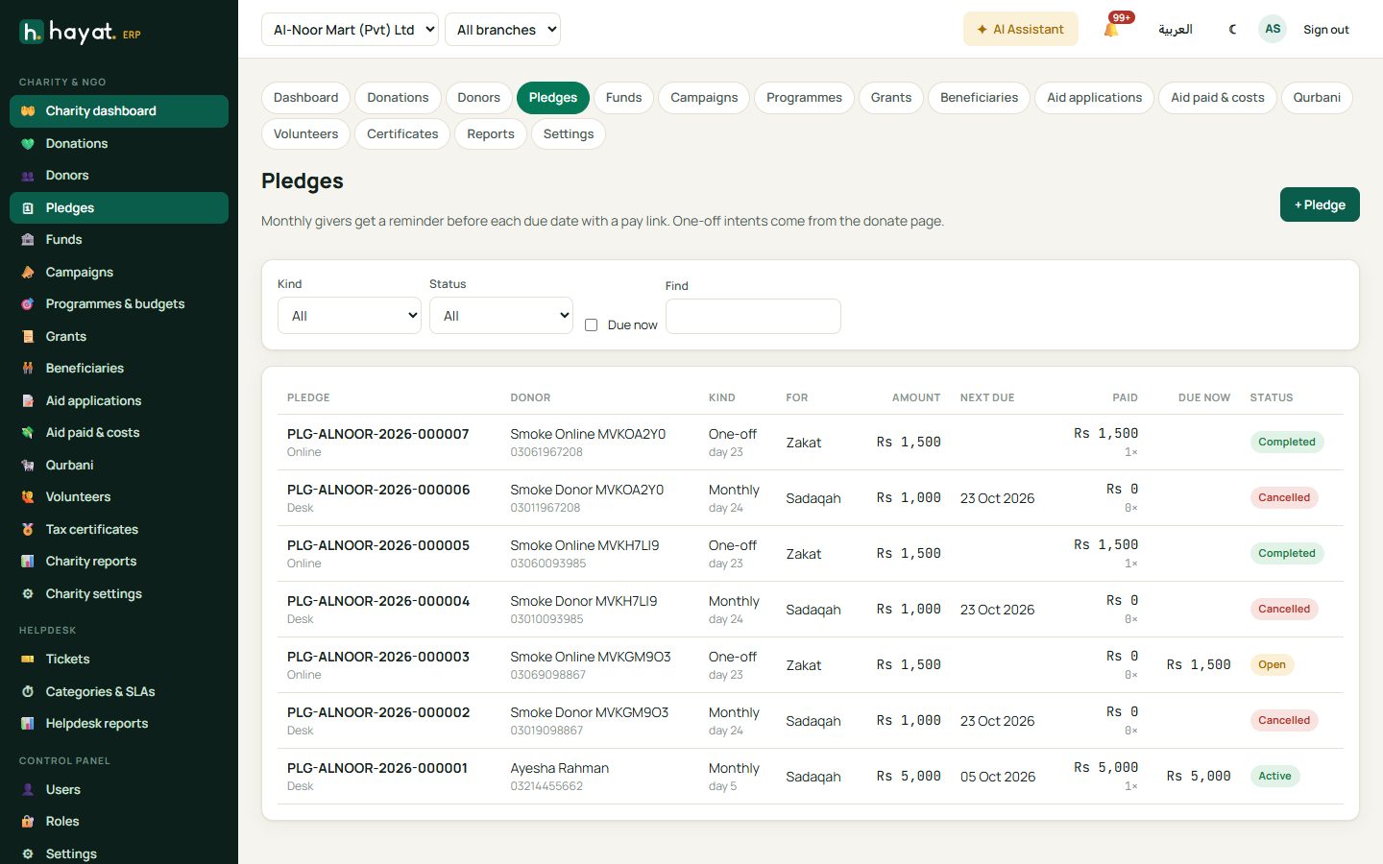The width and height of the screenshot is (1383, 864).
Task: Click the Active status badge
Action: point(1274,777)
